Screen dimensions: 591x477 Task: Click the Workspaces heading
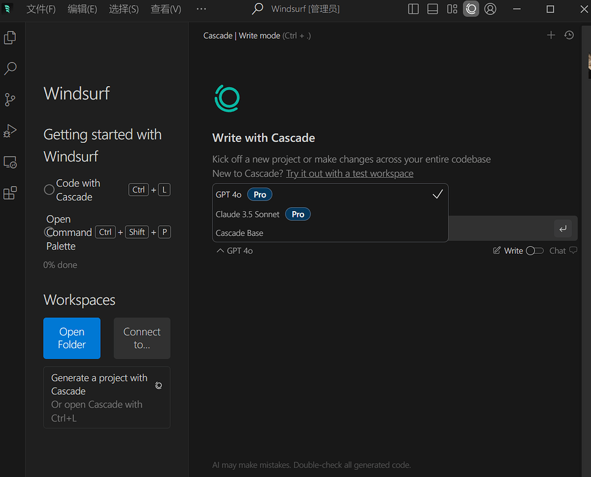[80, 300]
